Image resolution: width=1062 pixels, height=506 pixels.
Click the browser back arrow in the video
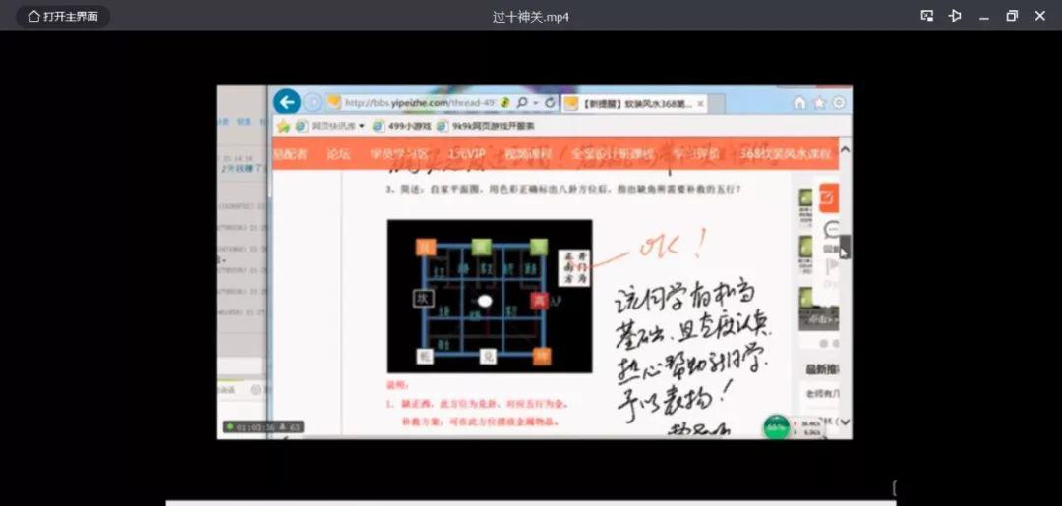pos(287,102)
